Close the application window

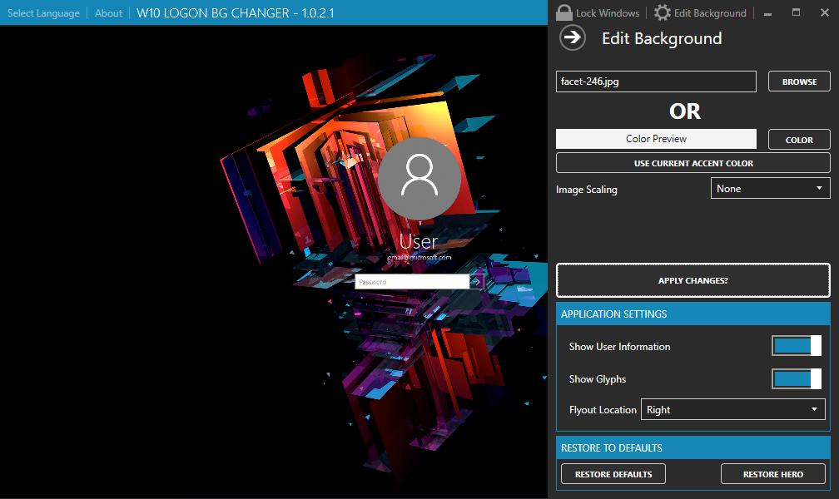(825, 12)
